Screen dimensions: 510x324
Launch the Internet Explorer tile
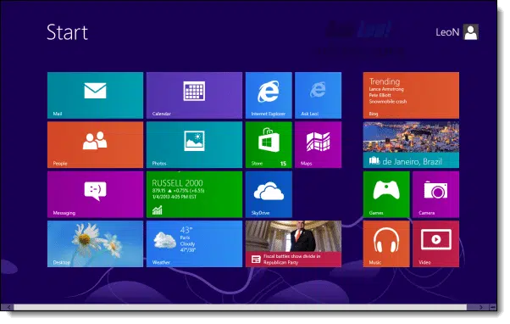(x=269, y=95)
